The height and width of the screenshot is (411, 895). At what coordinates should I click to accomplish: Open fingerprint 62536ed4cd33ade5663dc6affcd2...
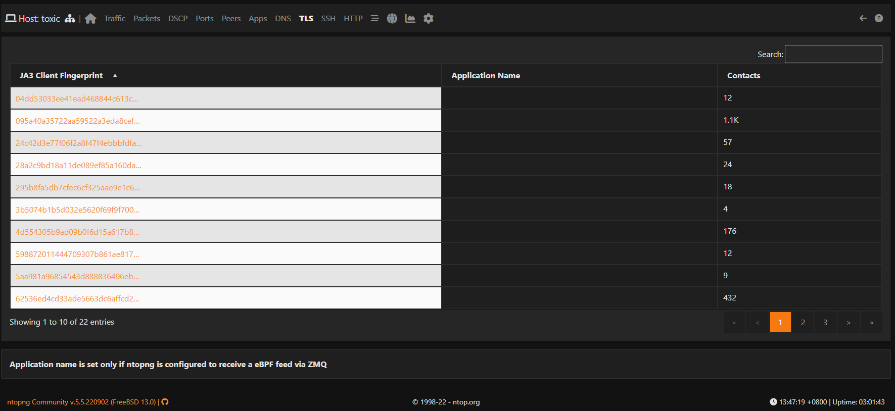click(77, 299)
